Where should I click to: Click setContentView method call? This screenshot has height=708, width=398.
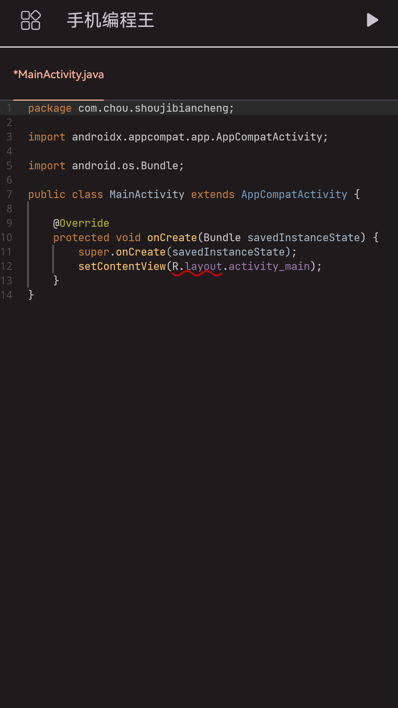122,266
